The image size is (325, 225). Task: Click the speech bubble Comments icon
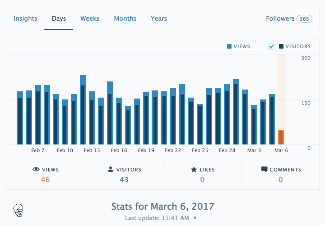(265, 170)
